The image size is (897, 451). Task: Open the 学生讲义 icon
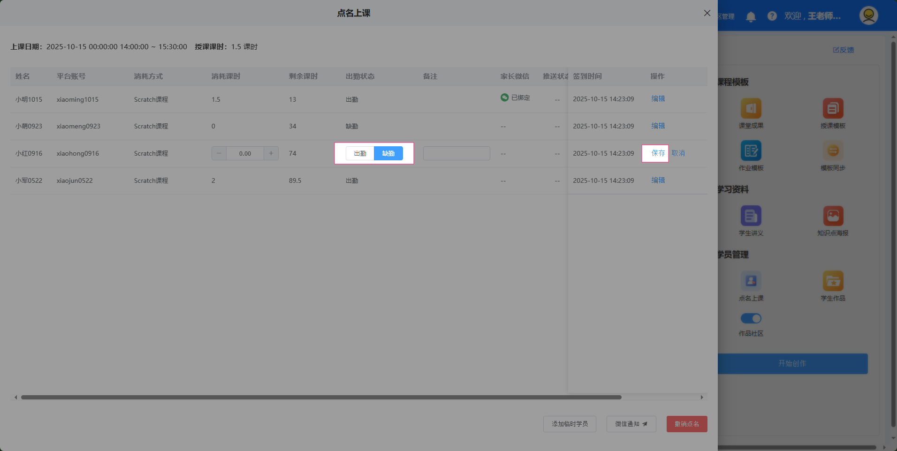pos(751,216)
